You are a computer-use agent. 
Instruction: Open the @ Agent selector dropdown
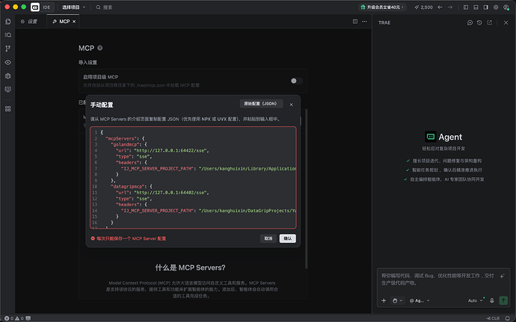click(420, 300)
